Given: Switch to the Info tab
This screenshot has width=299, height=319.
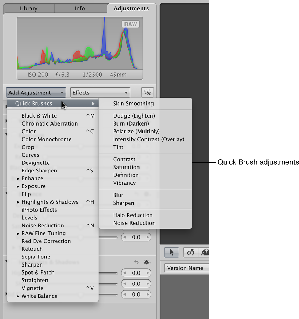Looking at the screenshot, I should point(79,8).
